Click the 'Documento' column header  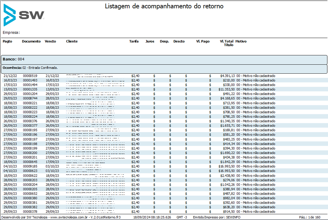(x=31, y=41)
